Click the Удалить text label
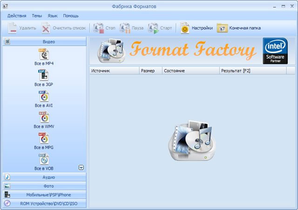This screenshot has height=210, width=298. pos(28,28)
